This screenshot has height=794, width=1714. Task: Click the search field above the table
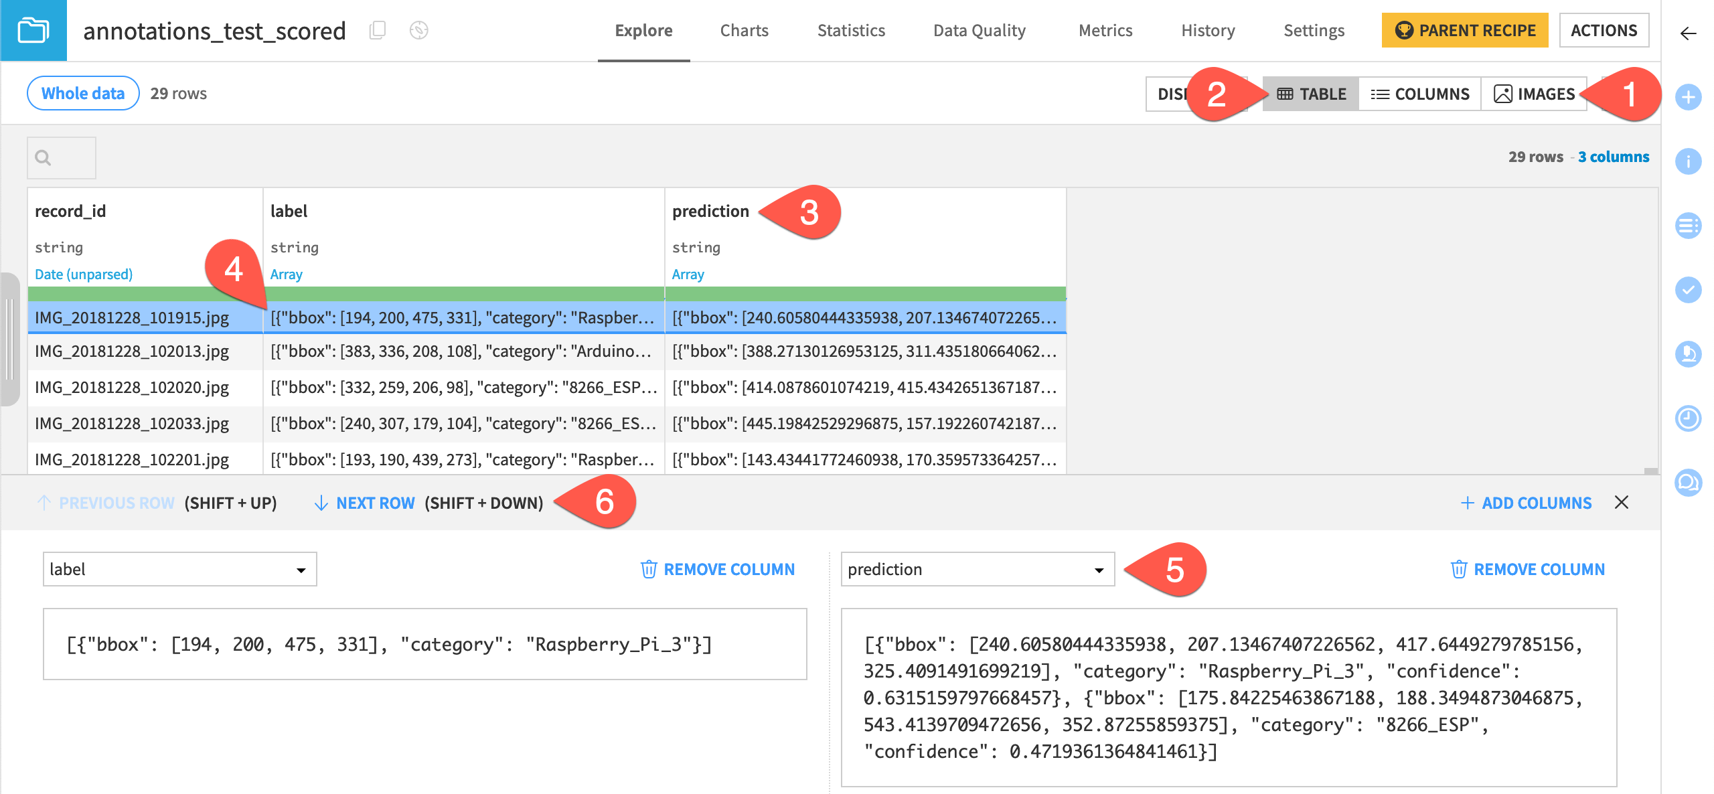coord(61,157)
